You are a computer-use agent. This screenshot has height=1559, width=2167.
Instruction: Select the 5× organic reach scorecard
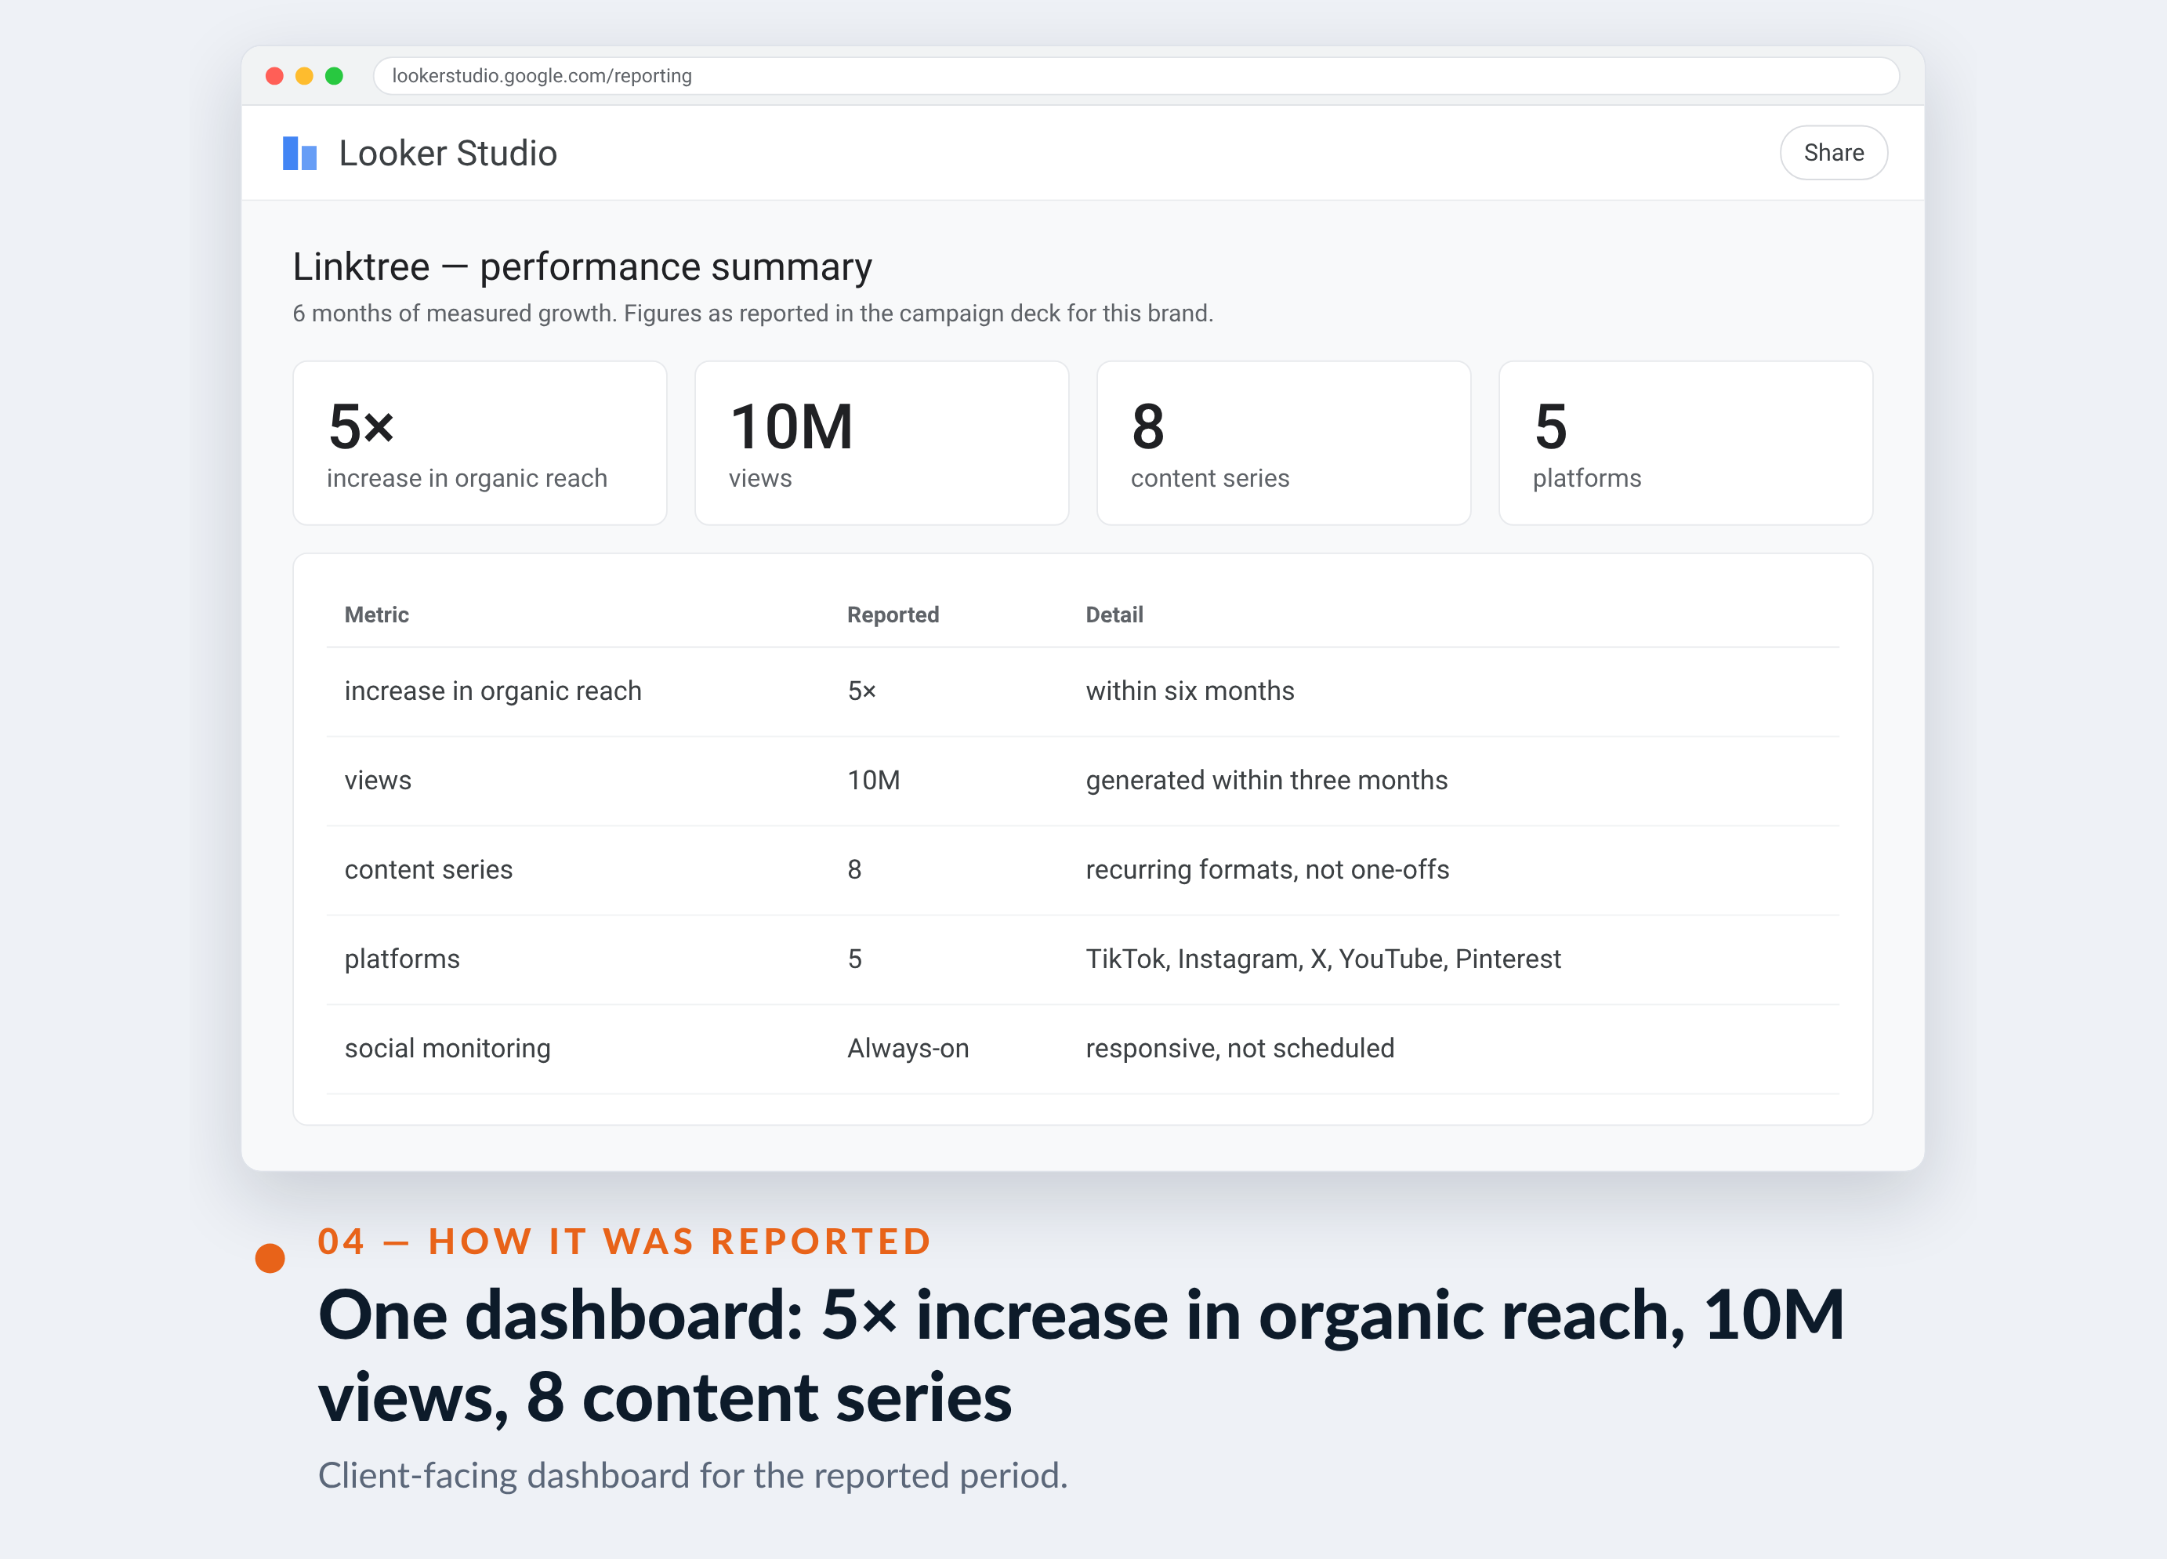click(480, 443)
